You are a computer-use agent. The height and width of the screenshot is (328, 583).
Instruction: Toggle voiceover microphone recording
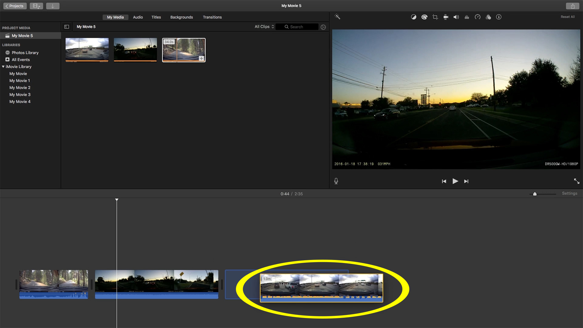(336, 181)
